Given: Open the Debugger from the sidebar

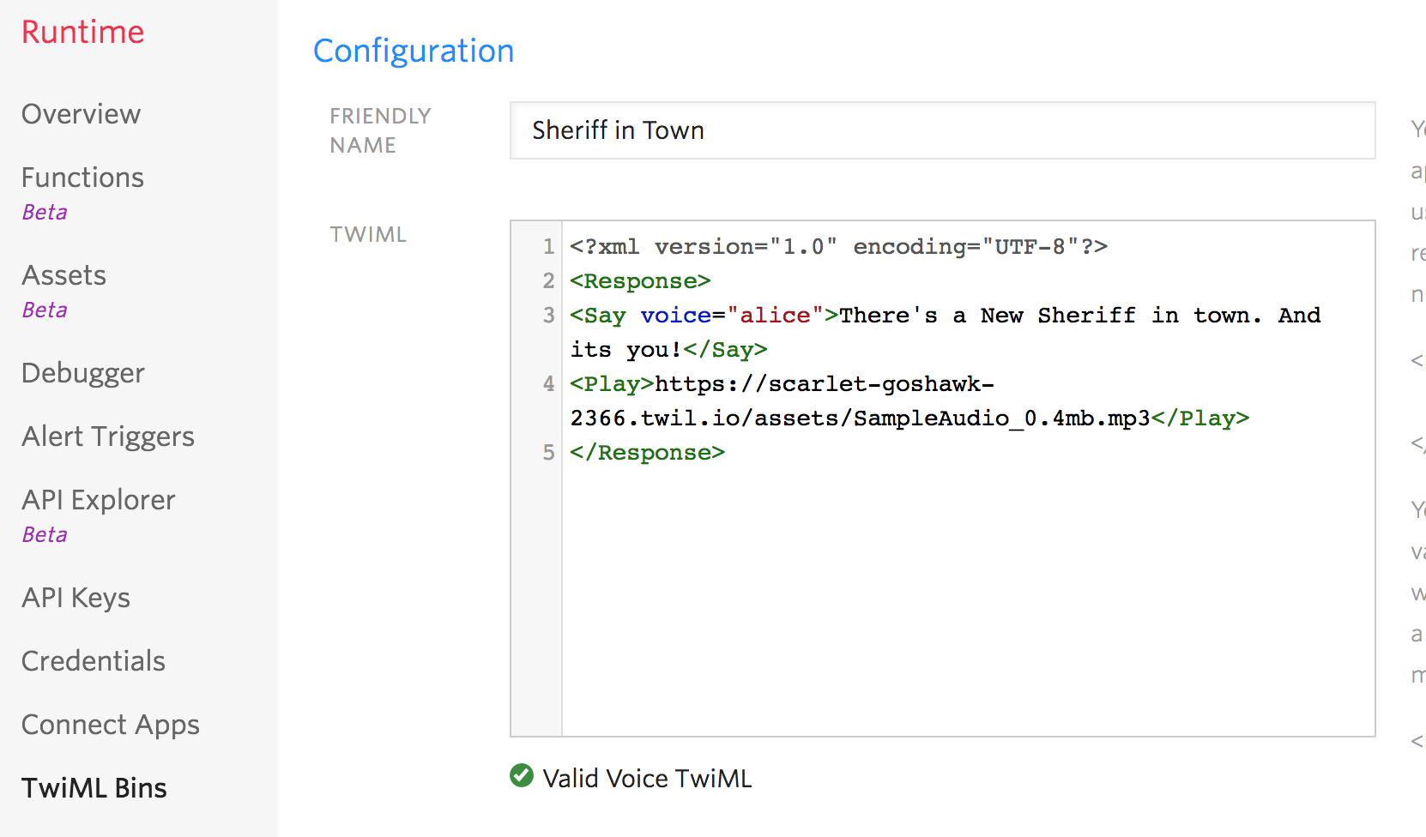Looking at the screenshot, I should 82,373.
